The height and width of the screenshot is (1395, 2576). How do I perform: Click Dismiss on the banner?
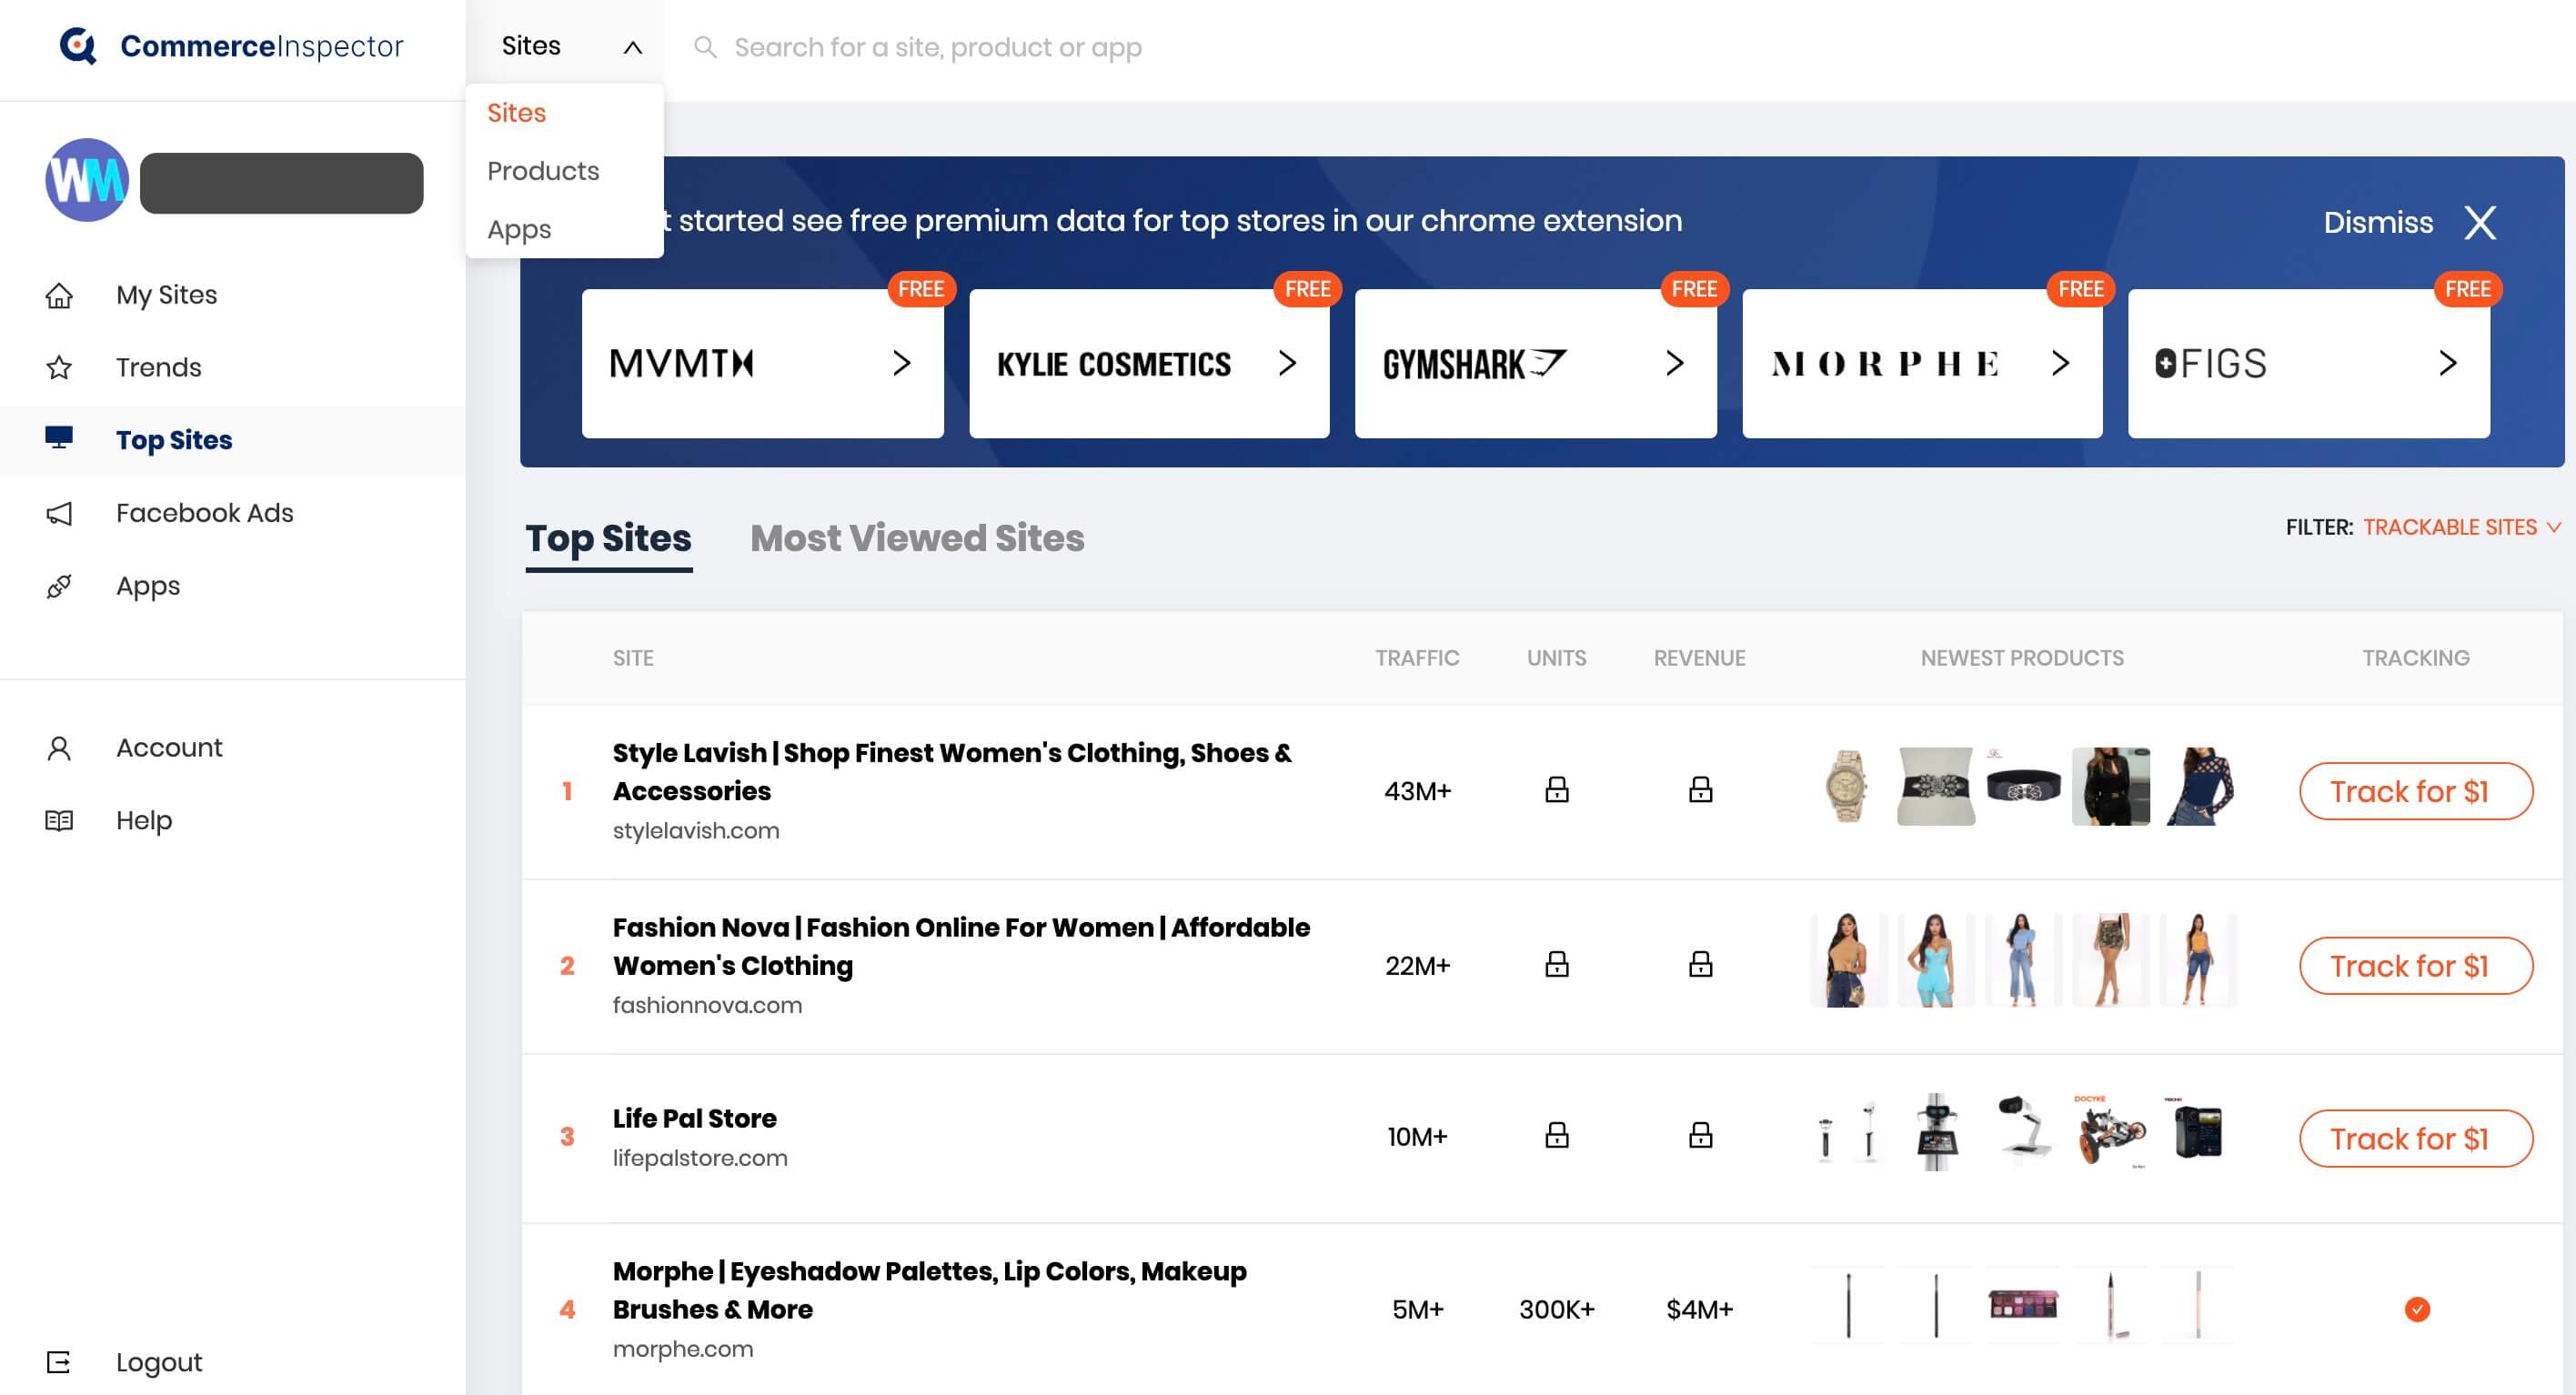point(2377,222)
